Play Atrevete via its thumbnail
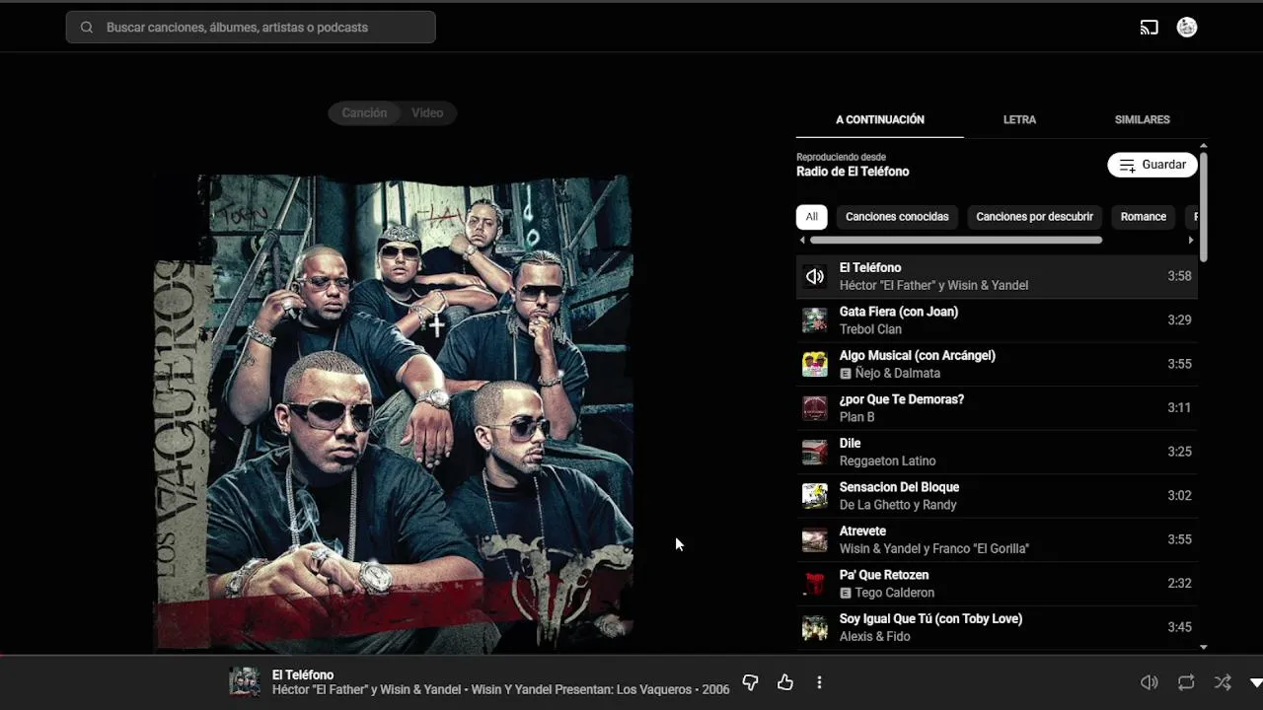The width and height of the screenshot is (1263, 710). (815, 540)
